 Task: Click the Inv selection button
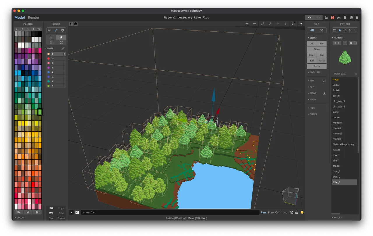click(322, 44)
